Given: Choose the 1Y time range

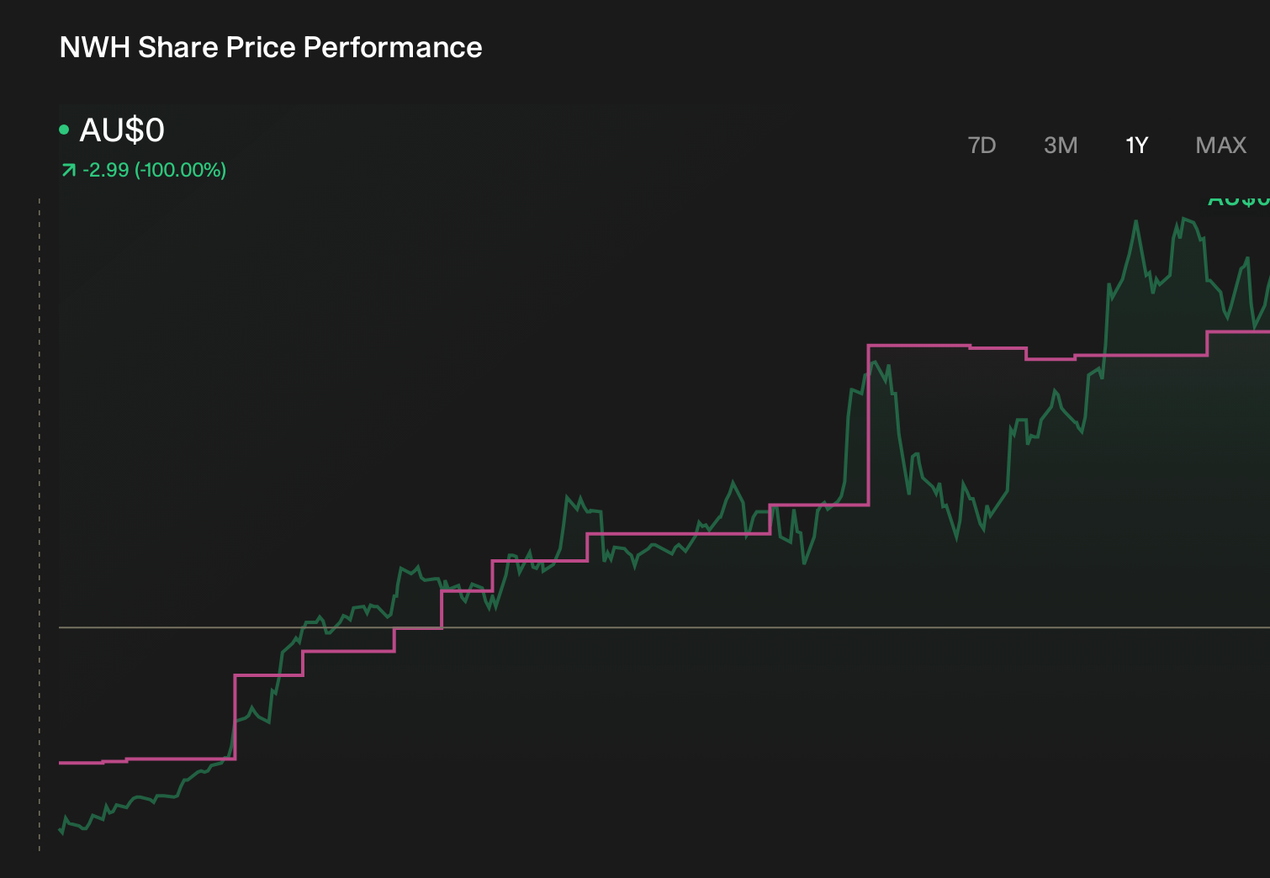Looking at the screenshot, I should tap(1136, 145).
